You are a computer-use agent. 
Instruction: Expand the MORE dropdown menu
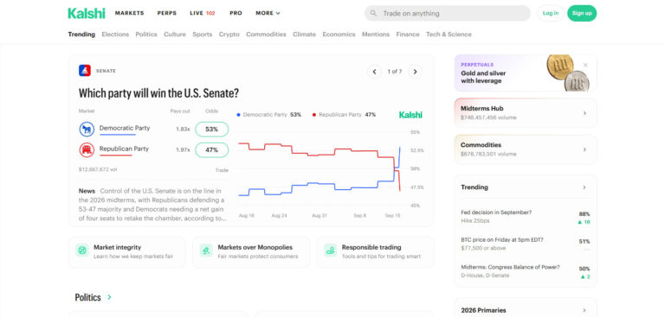(x=268, y=13)
